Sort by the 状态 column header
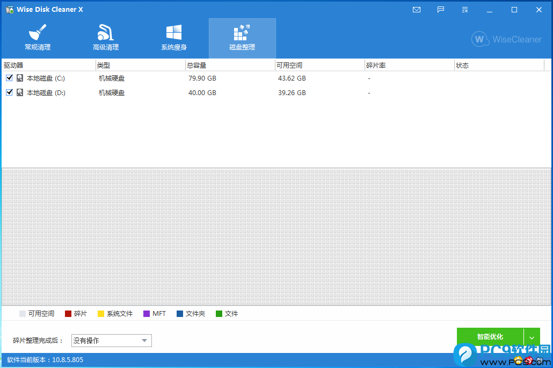 [x=499, y=66]
